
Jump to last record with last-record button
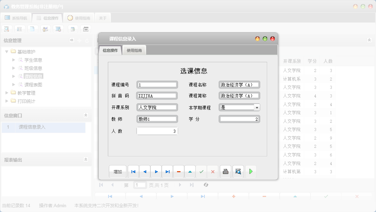pos(167,172)
